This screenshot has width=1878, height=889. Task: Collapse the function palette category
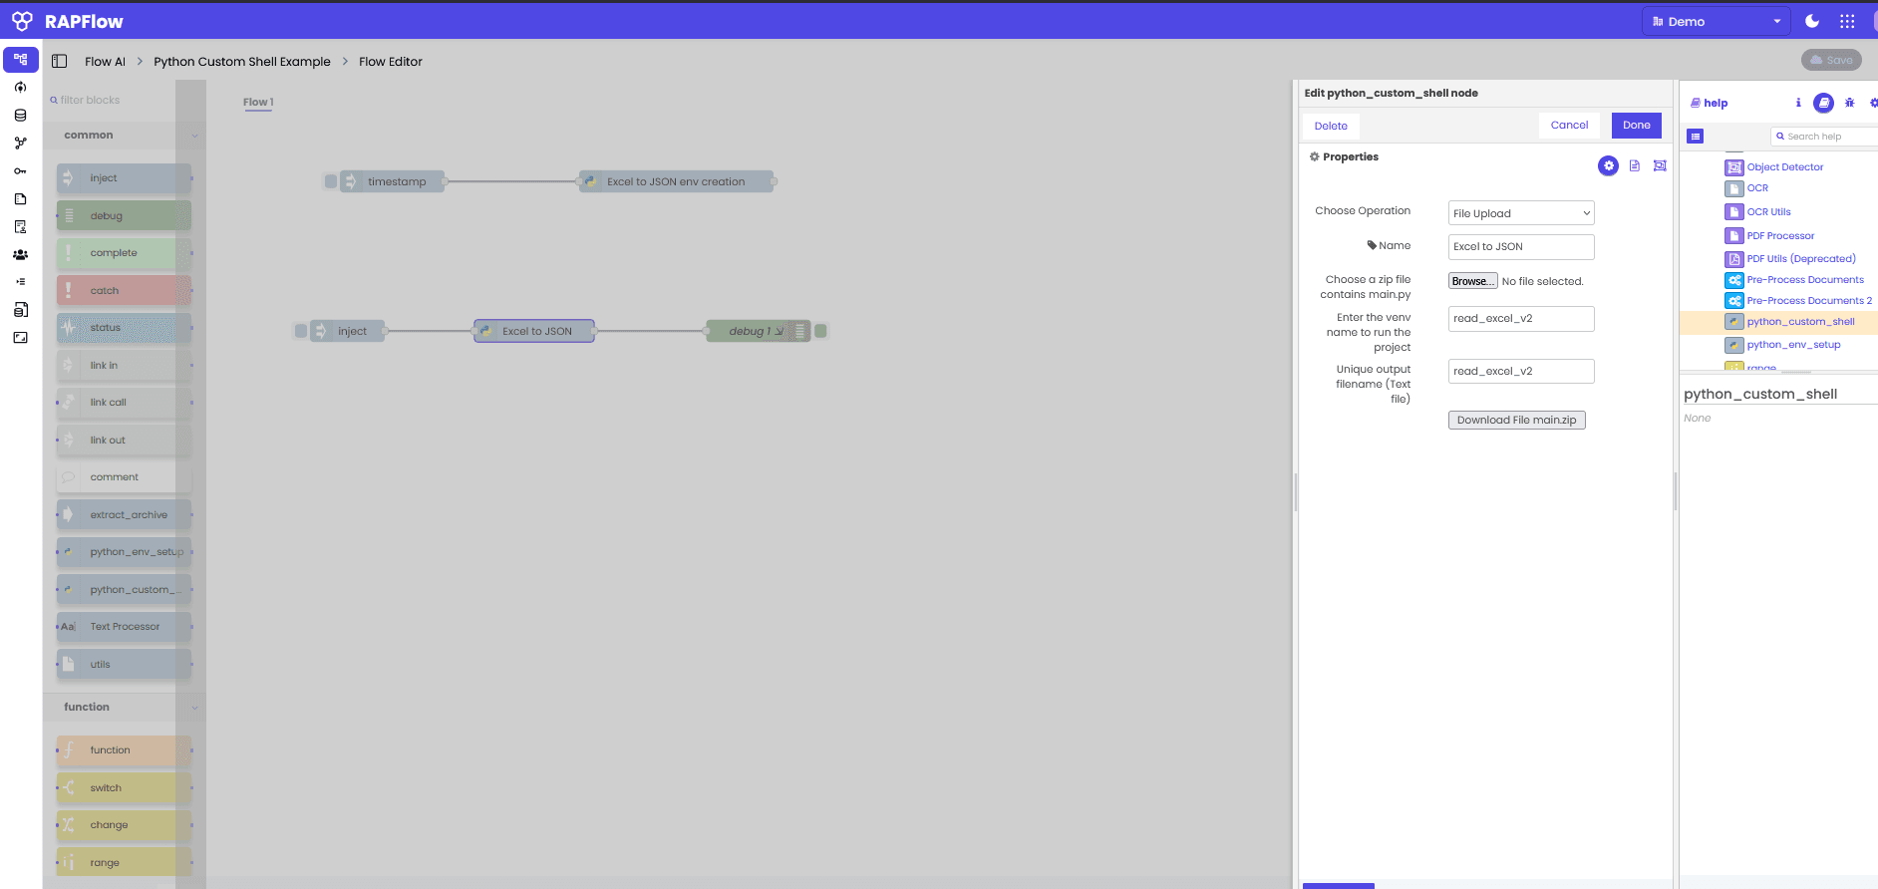coord(124,708)
